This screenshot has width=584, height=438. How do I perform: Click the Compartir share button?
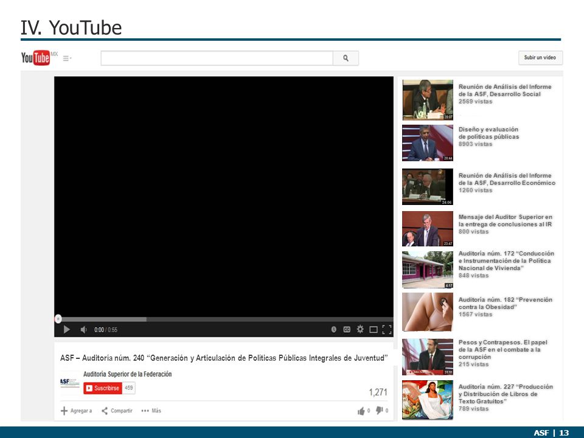117,411
